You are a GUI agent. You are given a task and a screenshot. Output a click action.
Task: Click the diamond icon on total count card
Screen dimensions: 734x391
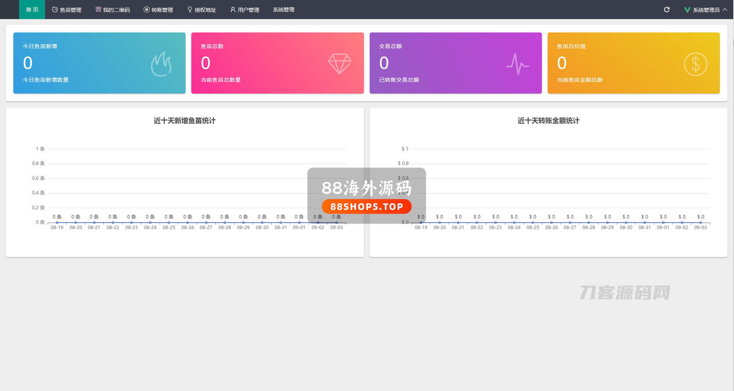coord(340,63)
